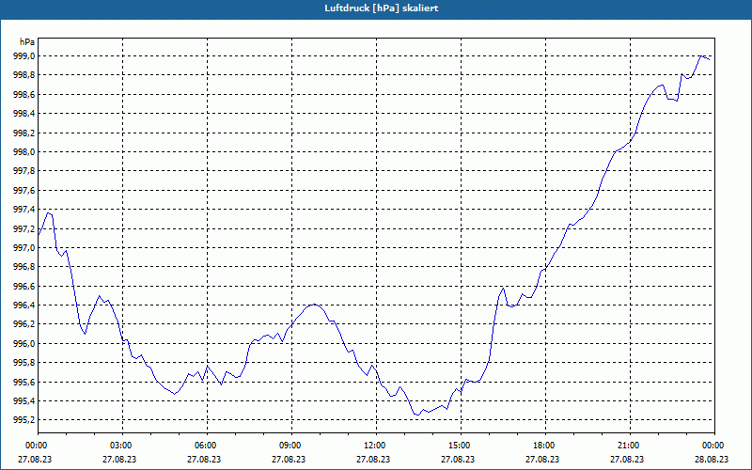Select the 996,6 y-axis value

[x=24, y=287]
